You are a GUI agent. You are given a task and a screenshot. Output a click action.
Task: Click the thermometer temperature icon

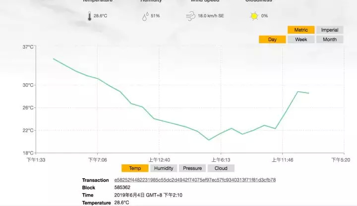tap(89, 16)
